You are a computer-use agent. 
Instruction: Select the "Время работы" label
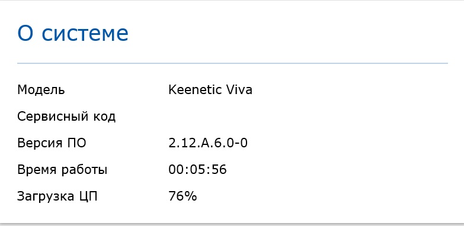[62, 170]
